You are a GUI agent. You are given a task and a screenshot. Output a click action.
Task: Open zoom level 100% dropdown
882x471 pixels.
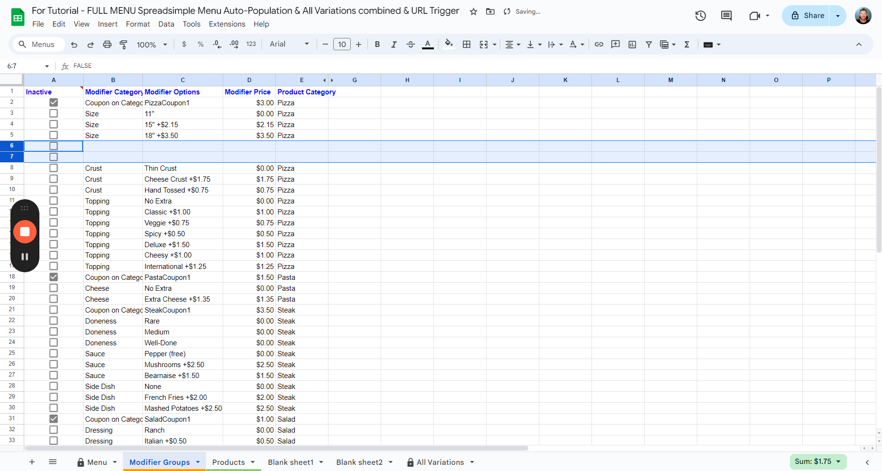pos(152,45)
